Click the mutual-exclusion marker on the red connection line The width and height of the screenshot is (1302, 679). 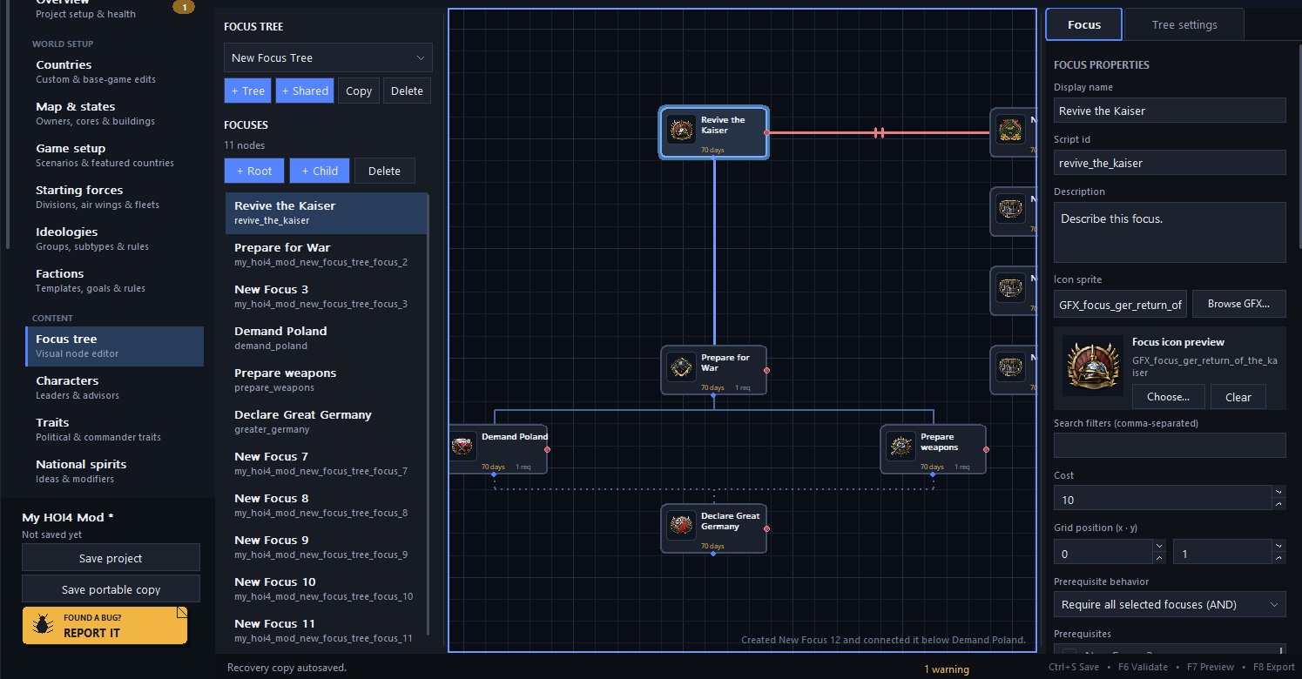(x=880, y=133)
